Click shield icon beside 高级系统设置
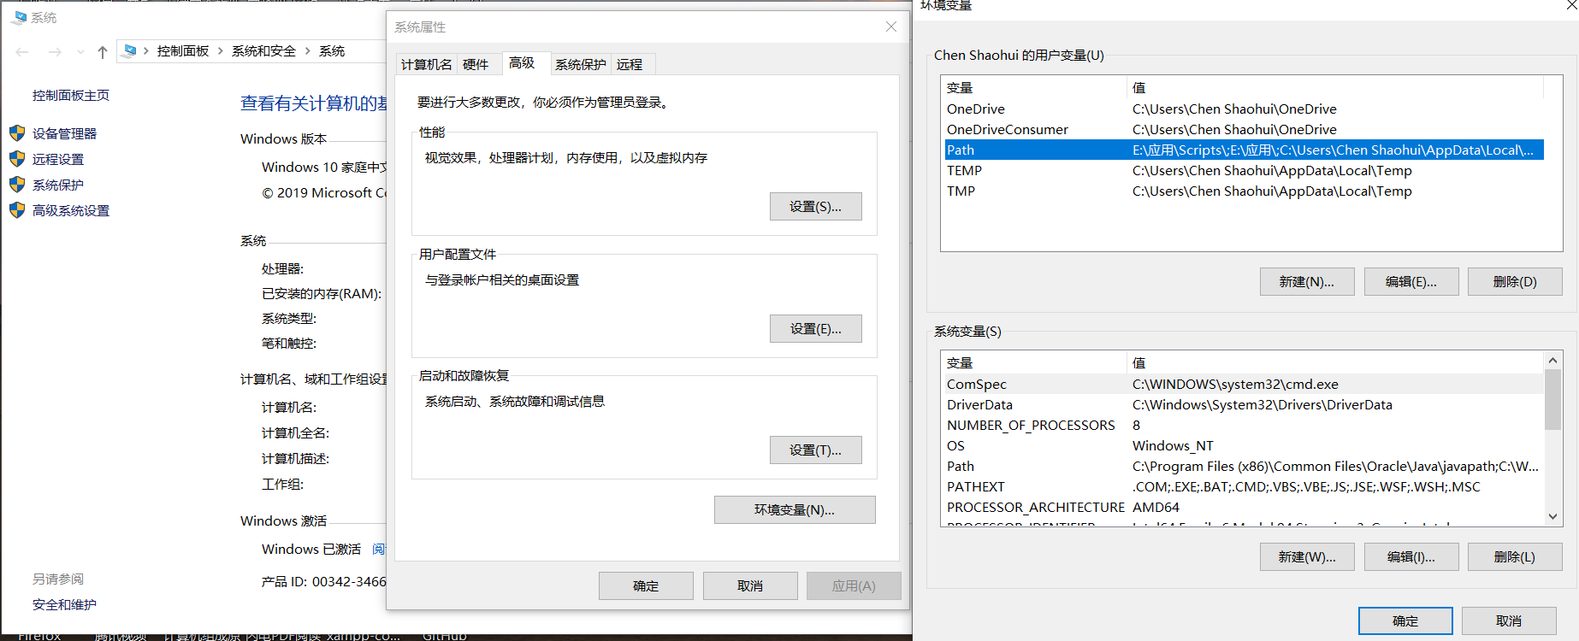1579x641 pixels. [x=17, y=210]
